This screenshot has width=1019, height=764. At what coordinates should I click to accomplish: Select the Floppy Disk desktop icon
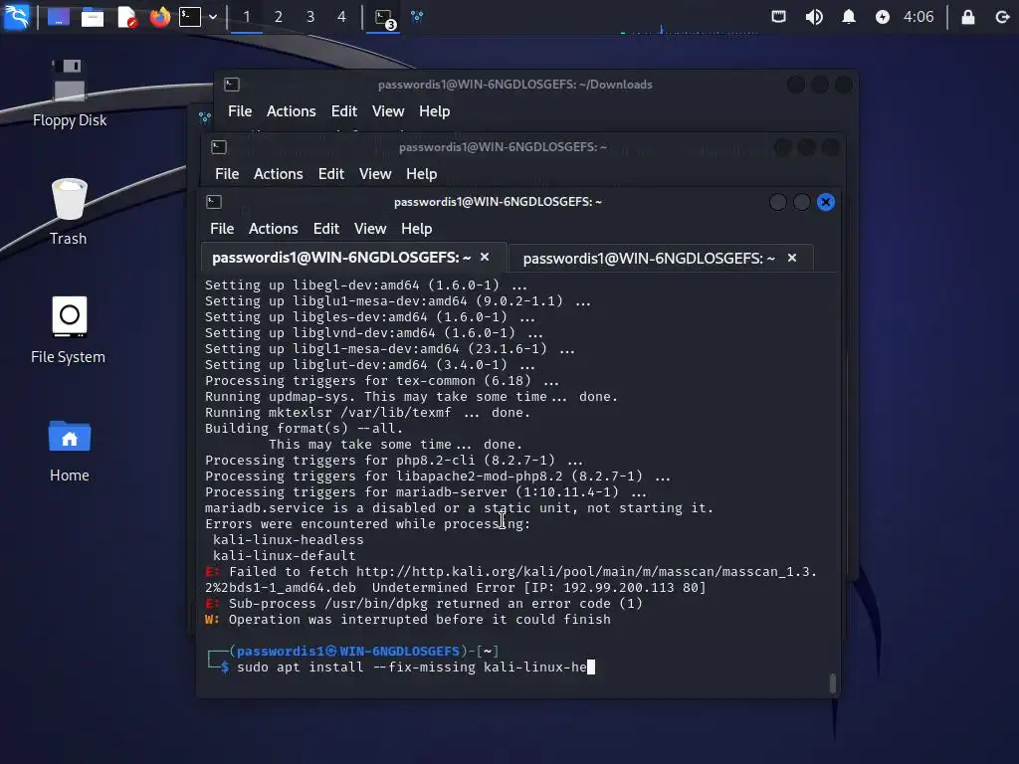69,94
